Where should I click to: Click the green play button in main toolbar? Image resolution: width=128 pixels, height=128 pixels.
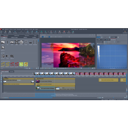42,31
